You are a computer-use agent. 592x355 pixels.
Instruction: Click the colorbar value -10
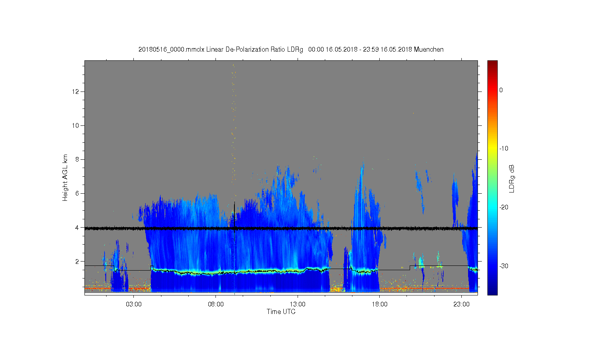pos(504,149)
